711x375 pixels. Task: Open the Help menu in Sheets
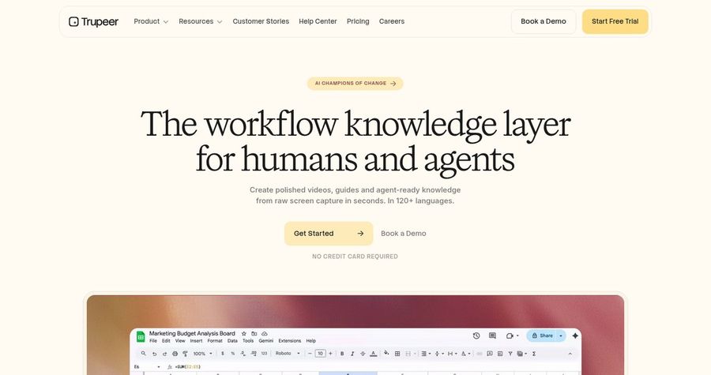(311, 340)
